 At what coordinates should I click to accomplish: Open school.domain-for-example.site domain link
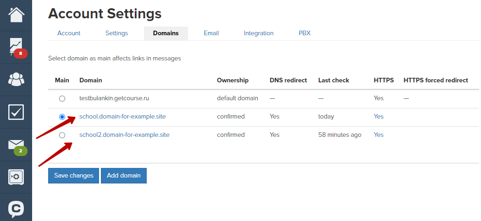pos(122,116)
